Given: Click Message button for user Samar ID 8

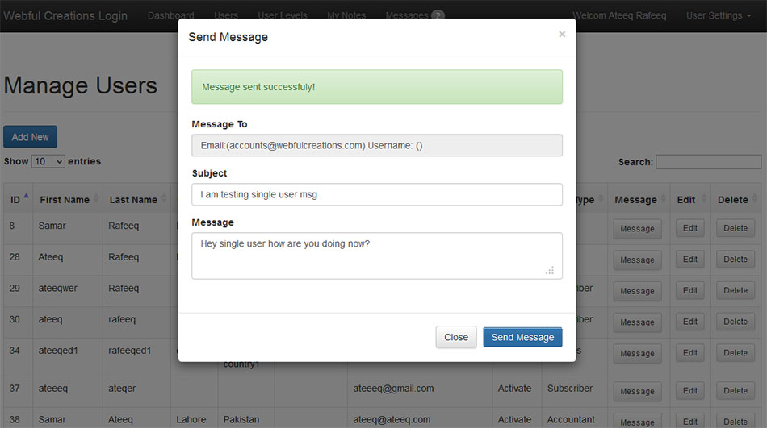Looking at the screenshot, I should click(637, 229).
